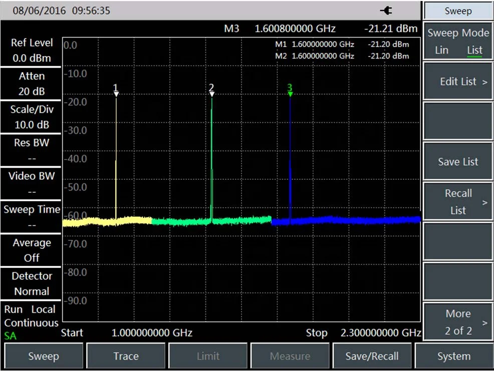Set Sweep Mode to Lin
494x371 pixels.
point(441,50)
